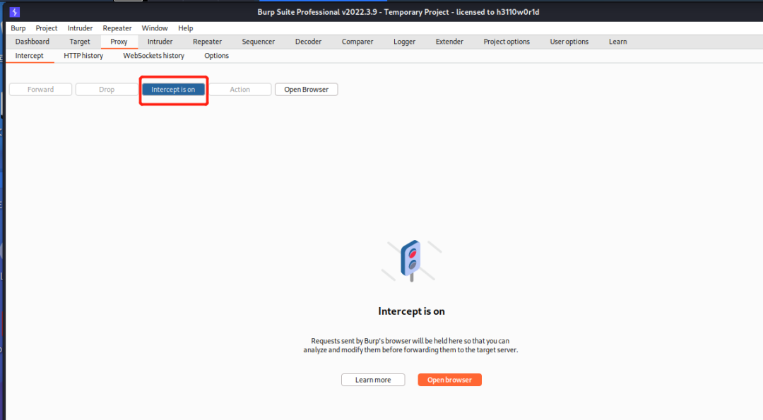Switch to the HTTP history tab

83,55
